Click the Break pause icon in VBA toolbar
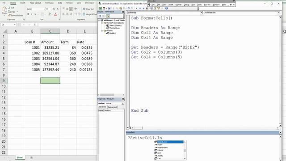Screen dimensions: 286x161 [x=140, y=8]
